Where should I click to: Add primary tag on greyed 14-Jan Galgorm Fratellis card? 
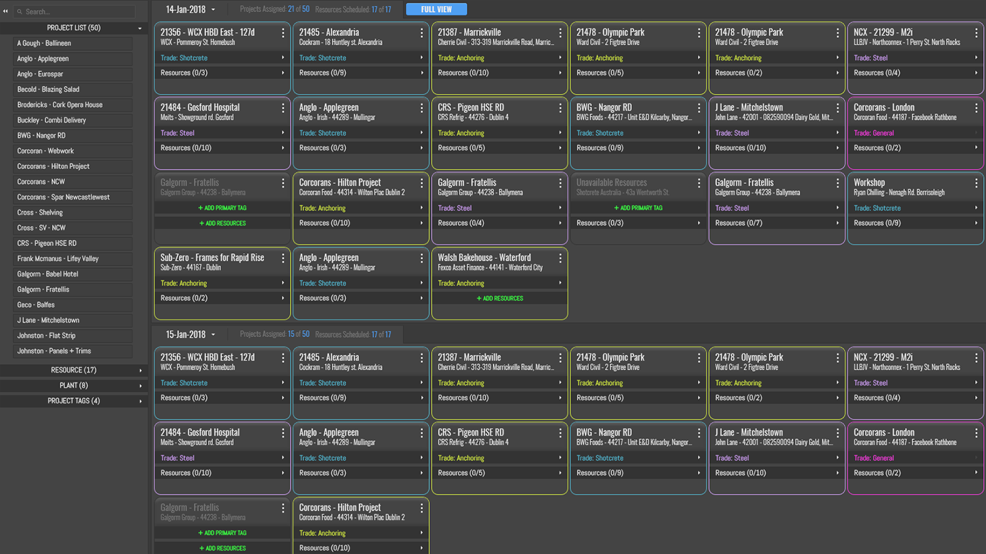[x=222, y=208]
